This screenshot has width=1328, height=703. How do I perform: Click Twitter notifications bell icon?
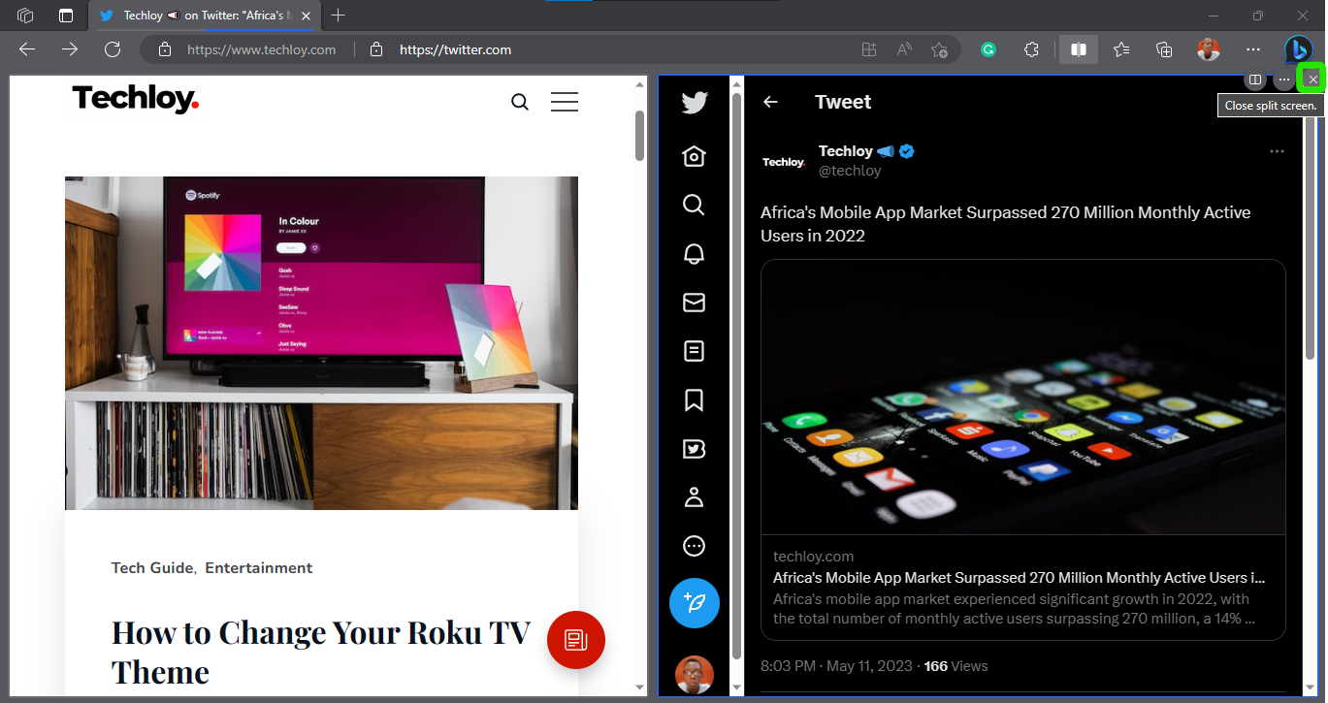coord(694,253)
